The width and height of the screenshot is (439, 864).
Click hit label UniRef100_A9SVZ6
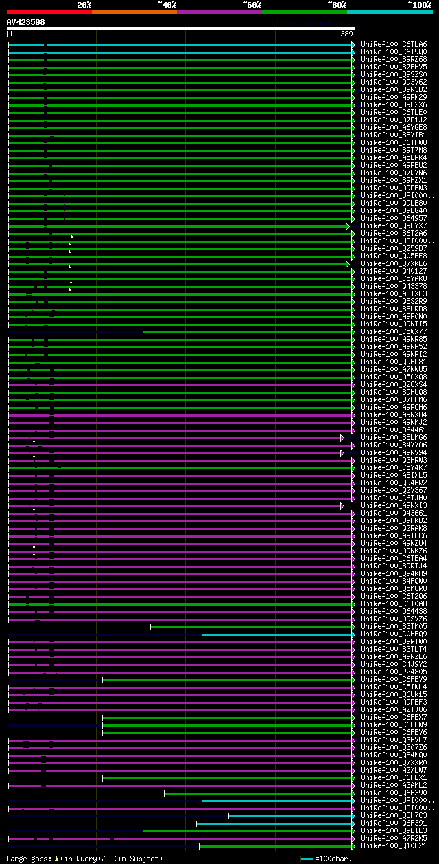coord(394,619)
